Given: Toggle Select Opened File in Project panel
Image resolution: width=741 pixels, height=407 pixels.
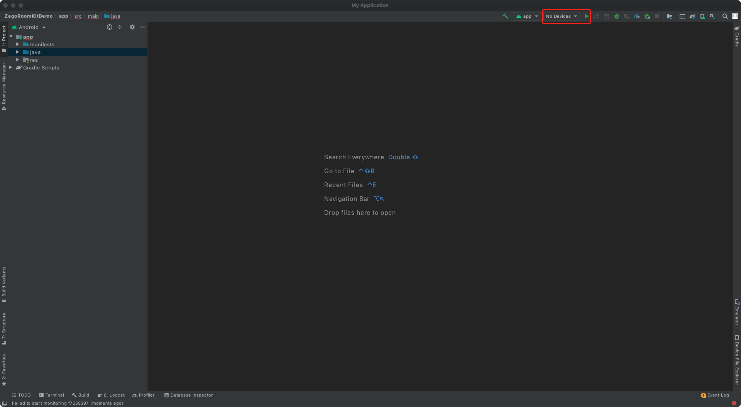Looking at the screenshot, I should 109,27.
